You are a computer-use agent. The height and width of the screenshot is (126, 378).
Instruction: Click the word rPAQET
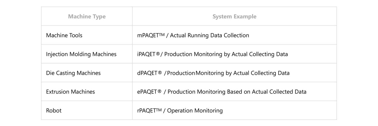click(x=147, y=110)
